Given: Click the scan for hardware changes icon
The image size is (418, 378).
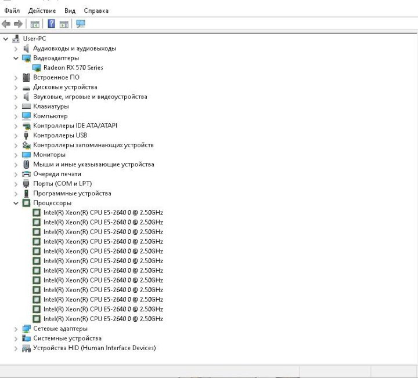Looking at the screenshot, I should (x=81, y=24).
